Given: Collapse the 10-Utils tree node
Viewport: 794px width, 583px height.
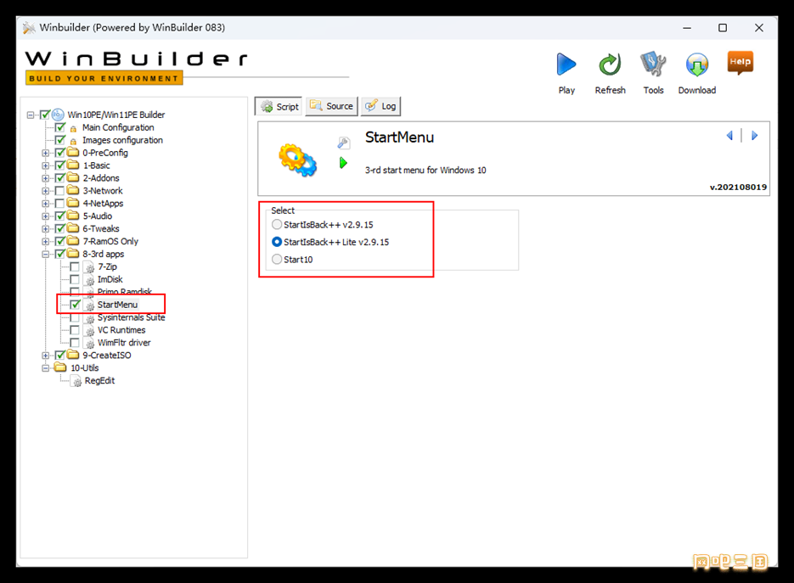Looking at the screenshot, I should (x=46, y=368).
